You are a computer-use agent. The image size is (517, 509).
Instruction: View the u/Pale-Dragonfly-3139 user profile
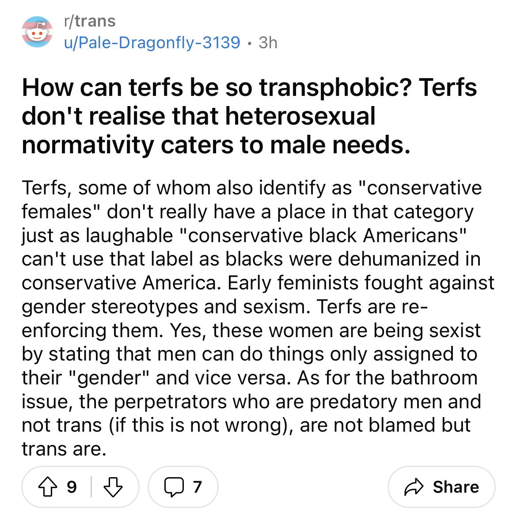tap(152, 42)
